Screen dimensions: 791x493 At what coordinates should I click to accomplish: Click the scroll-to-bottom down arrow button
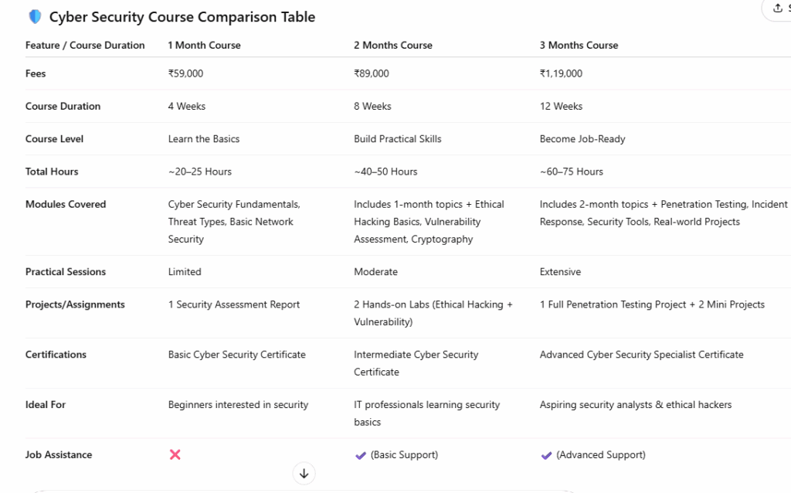click(x=304, y=473)
